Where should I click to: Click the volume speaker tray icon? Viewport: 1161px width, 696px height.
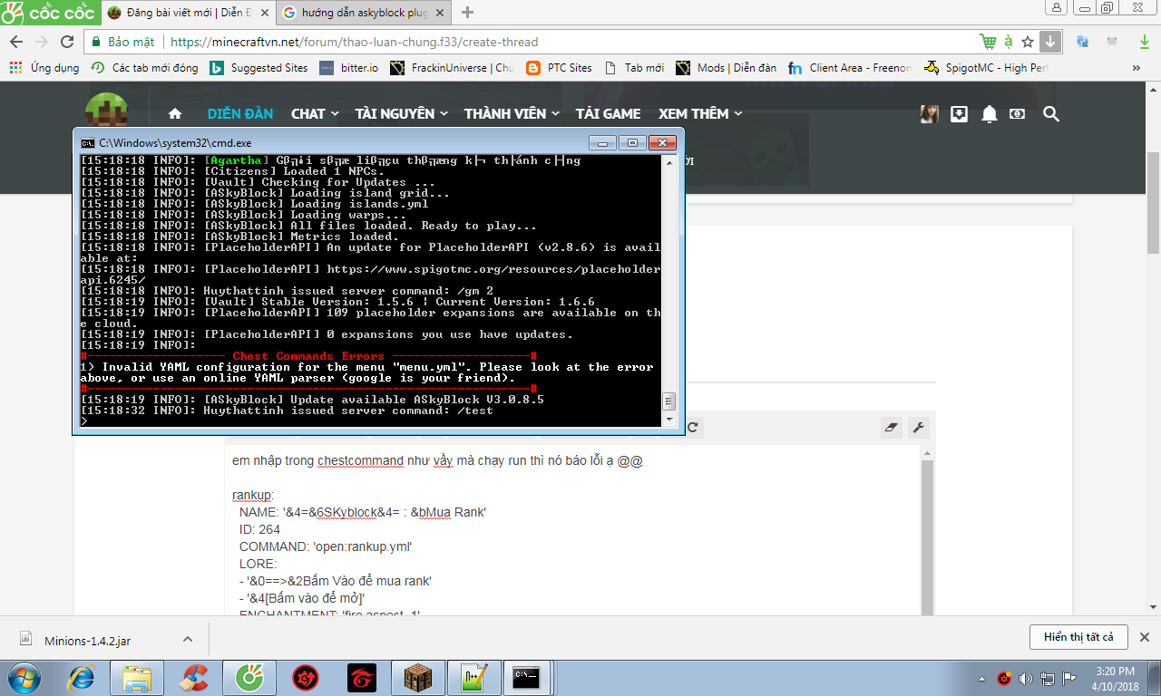point(1026,678)
